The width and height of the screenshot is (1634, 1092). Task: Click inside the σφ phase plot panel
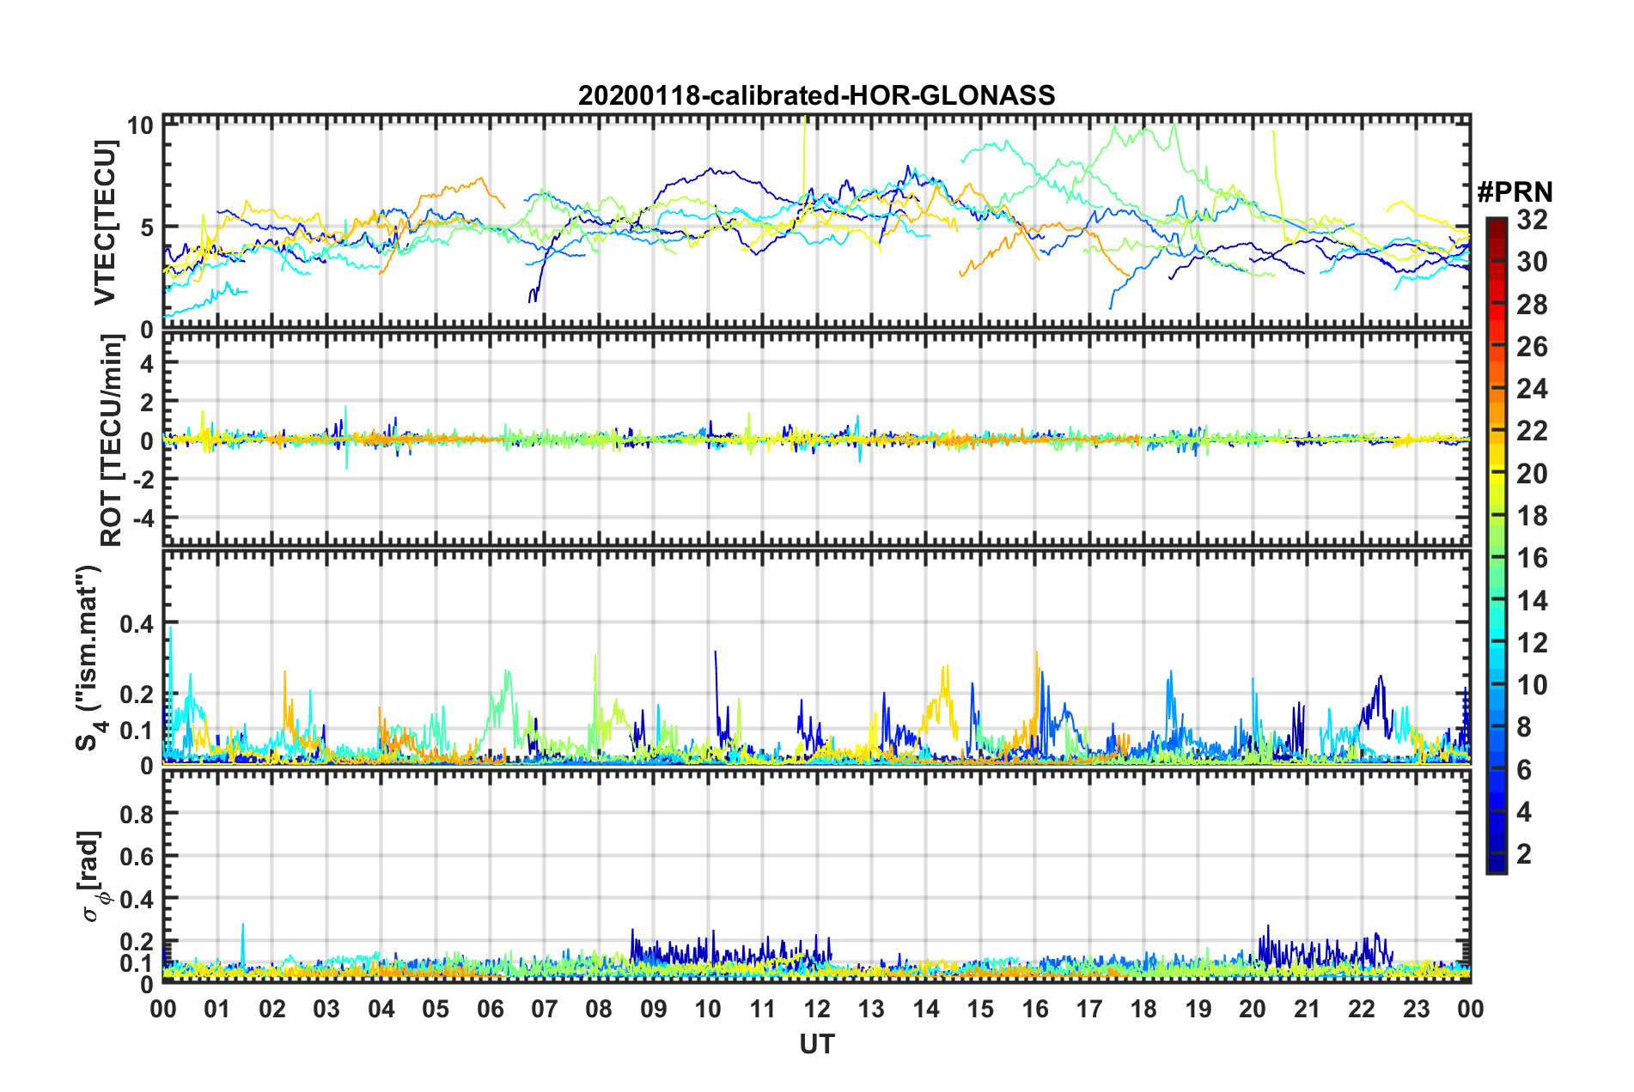816,876
